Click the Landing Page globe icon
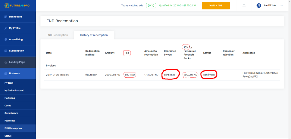The height and width of the screenshot is (139, 291). pyautogui.click(x=6, y=62)
